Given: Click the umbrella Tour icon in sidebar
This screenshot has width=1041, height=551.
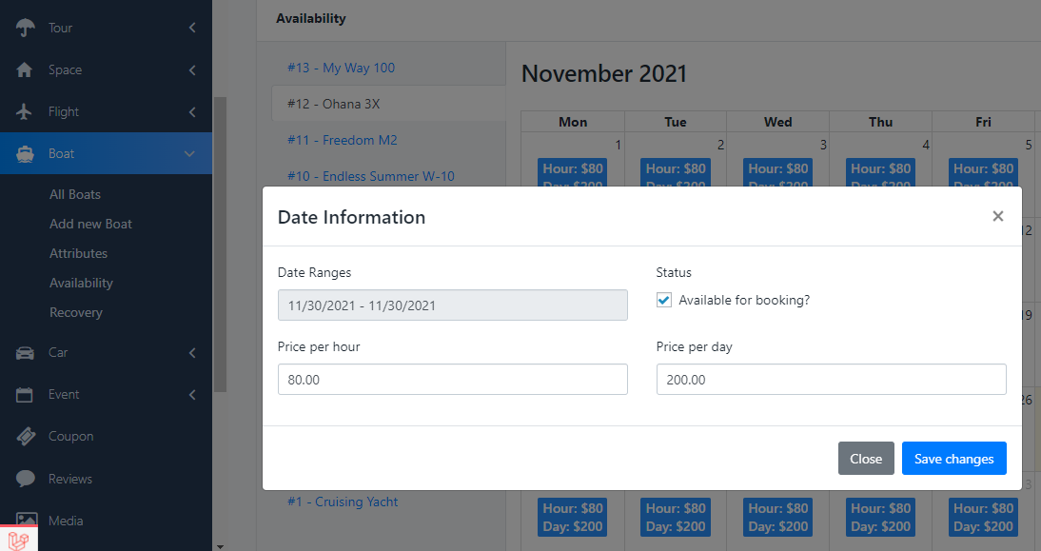Looking at the screenshot, I should (26, 28).
